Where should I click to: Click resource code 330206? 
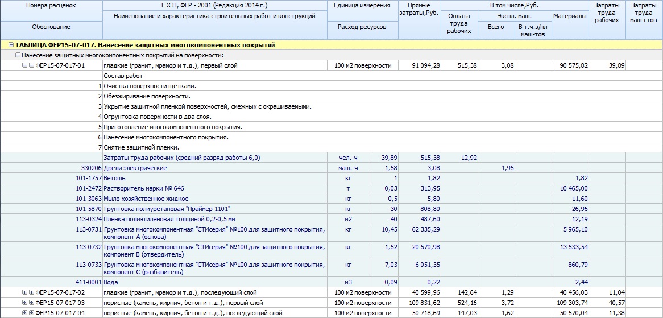92,168
